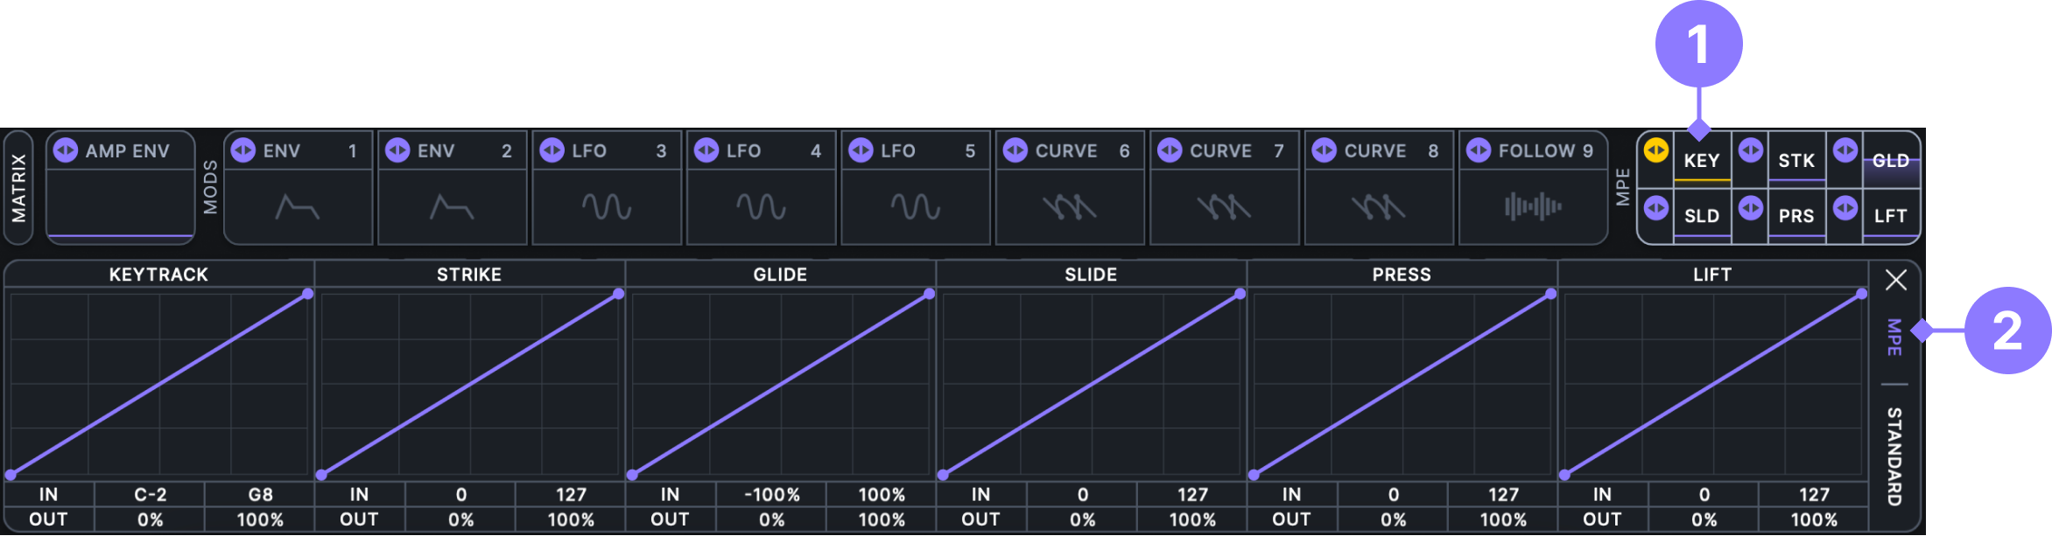Select the SLD button in the MPE grid

[x=1702, y=216]
